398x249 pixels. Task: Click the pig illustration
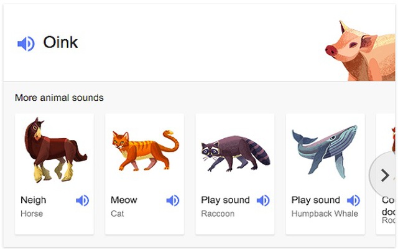360,51
